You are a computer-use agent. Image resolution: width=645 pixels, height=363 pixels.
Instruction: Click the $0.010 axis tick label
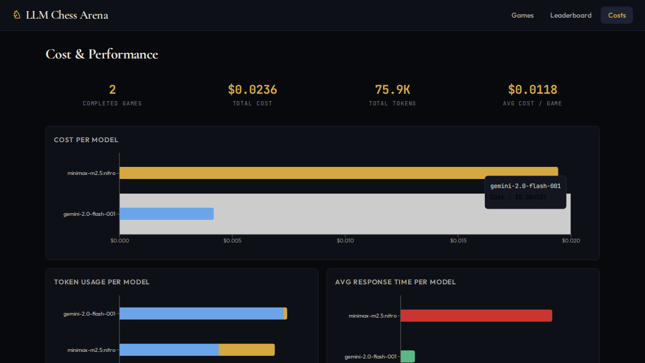point(345,240)
